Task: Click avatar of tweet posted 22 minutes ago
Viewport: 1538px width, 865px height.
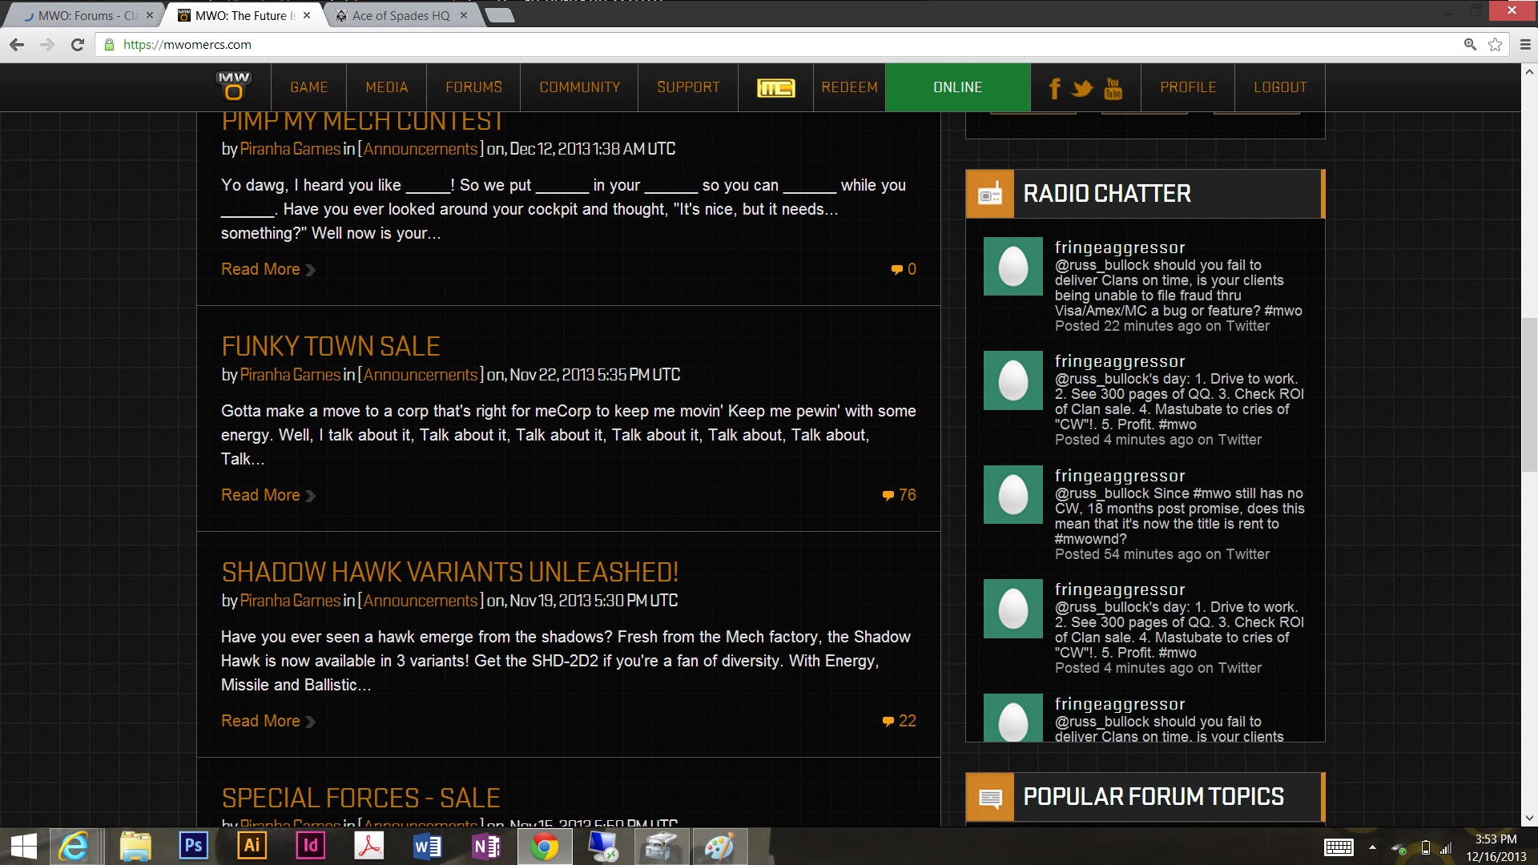Action: point(1013,267)
